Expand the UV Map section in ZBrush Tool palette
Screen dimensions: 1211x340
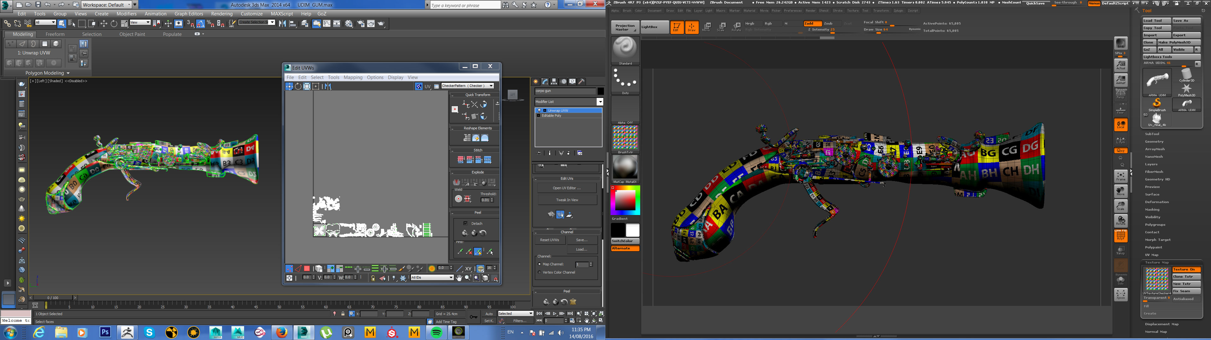point(1152,255)
